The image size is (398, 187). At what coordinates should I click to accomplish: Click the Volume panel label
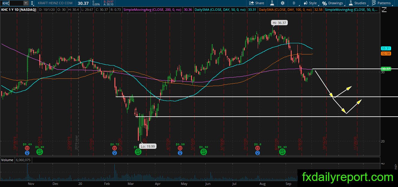coord(7,160)
